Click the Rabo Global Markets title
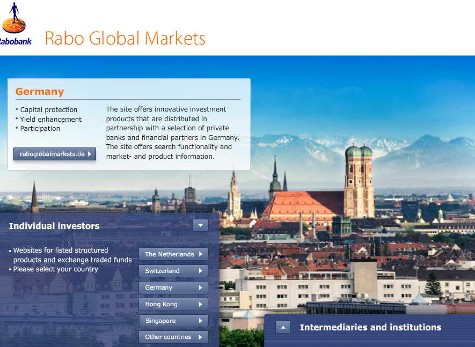This screenshot has height=347, width=475. tap(125, 39)
